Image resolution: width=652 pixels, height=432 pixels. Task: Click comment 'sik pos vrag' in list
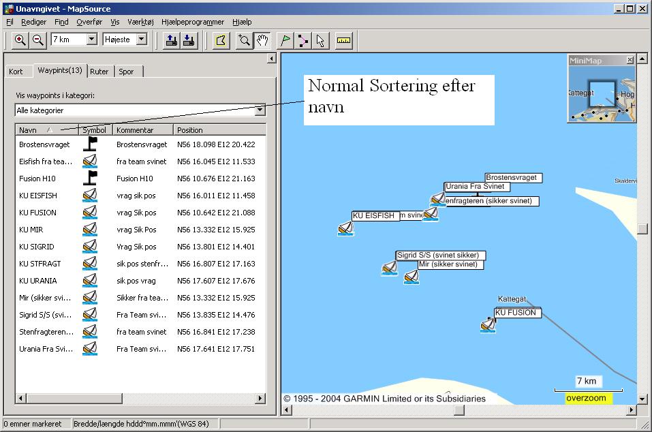tap(136, 281)
